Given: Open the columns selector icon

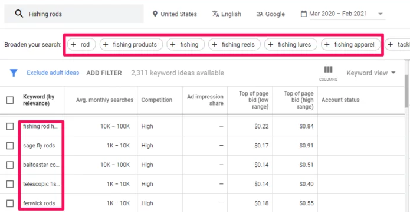Looking at the screenshot, I should pyautogui.click(x=328, y=70).
